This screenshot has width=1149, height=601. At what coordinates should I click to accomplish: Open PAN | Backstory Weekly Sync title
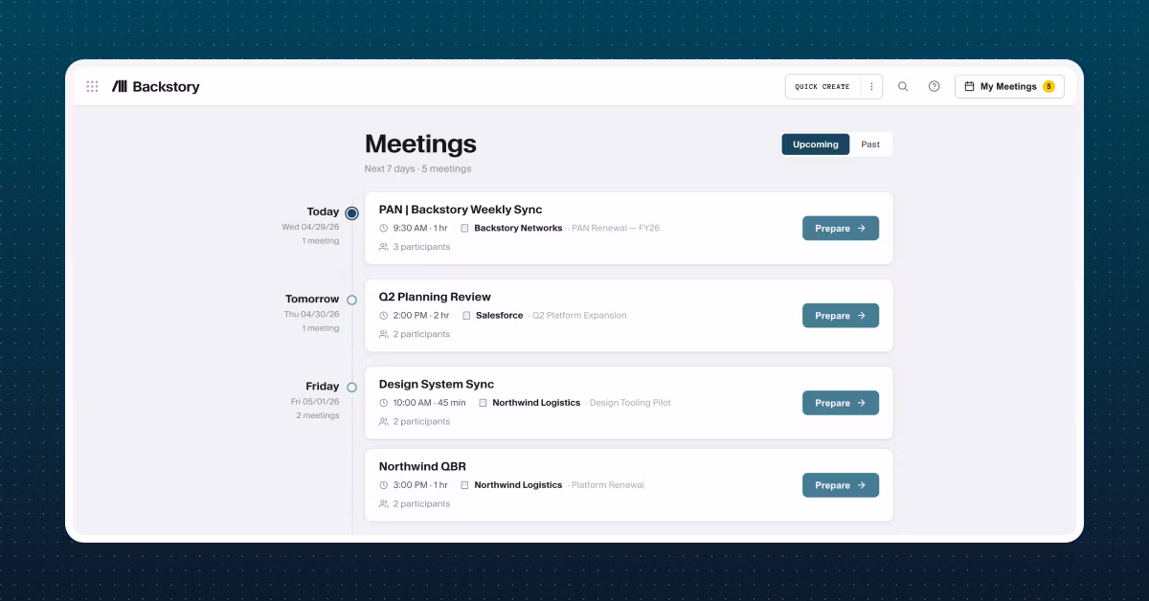(461, 210)
